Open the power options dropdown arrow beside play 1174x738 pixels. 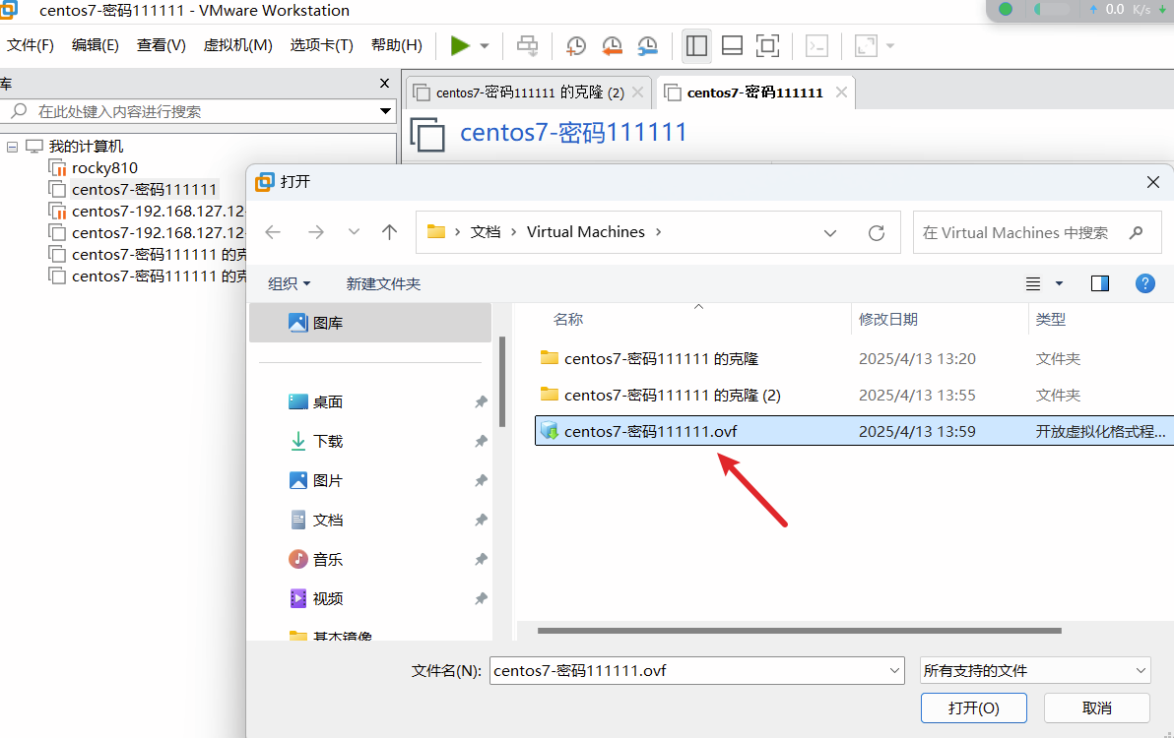(x=485, y=45)
